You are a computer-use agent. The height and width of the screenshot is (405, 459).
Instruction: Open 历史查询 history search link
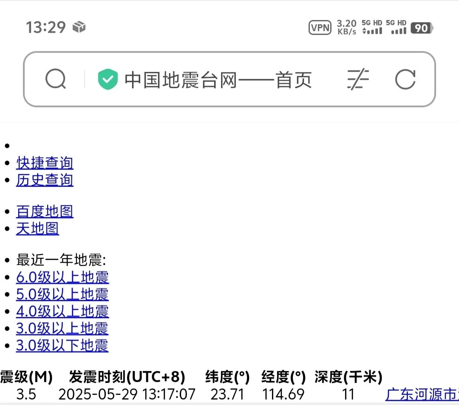[45, 180]
